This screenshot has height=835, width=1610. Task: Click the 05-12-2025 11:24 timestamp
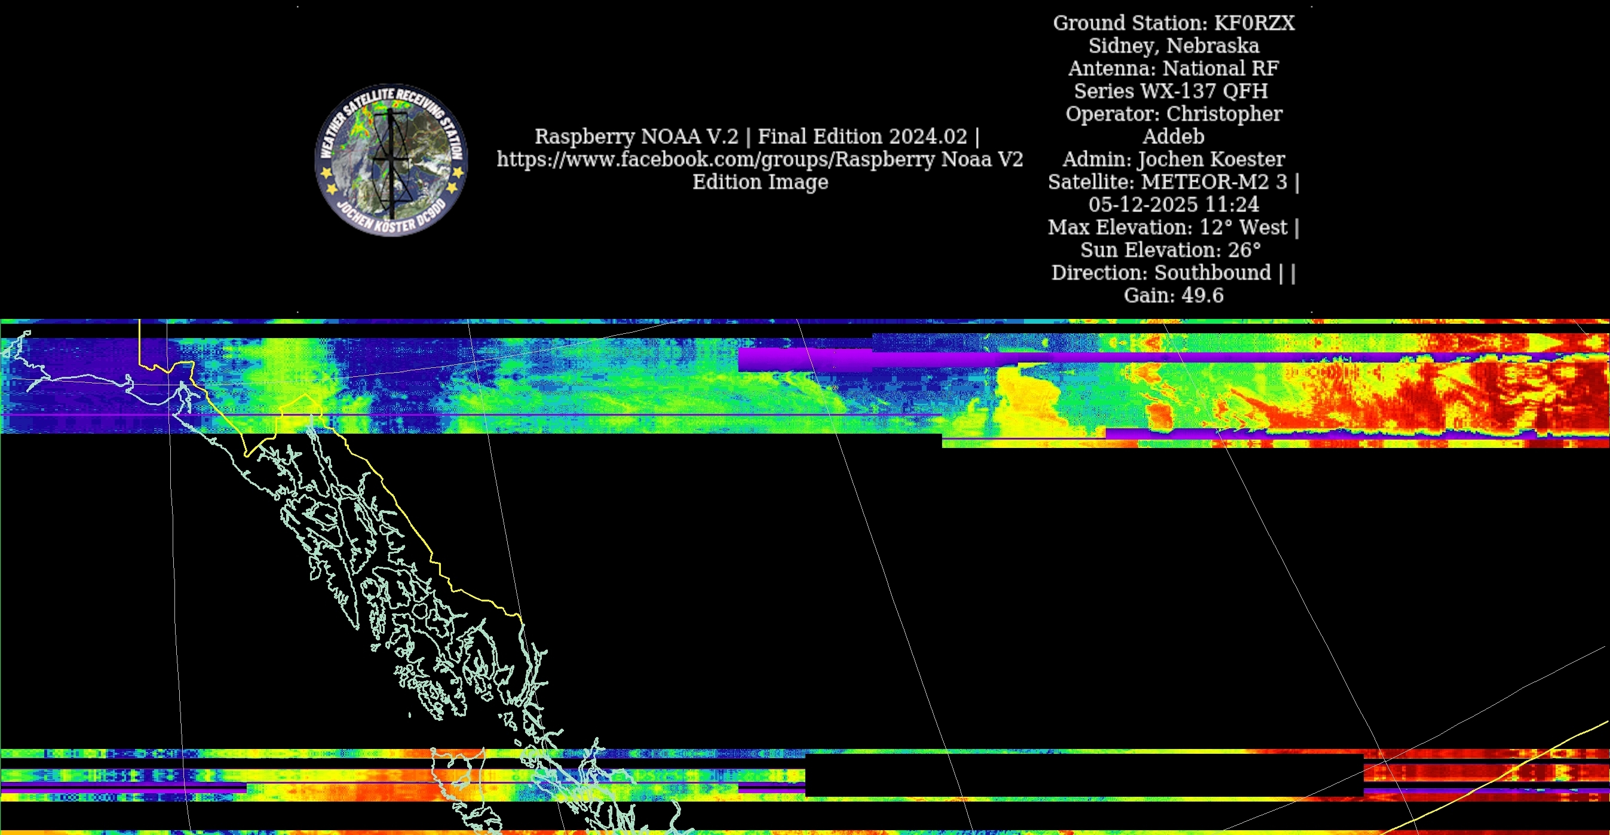(x=1173, y=204)
